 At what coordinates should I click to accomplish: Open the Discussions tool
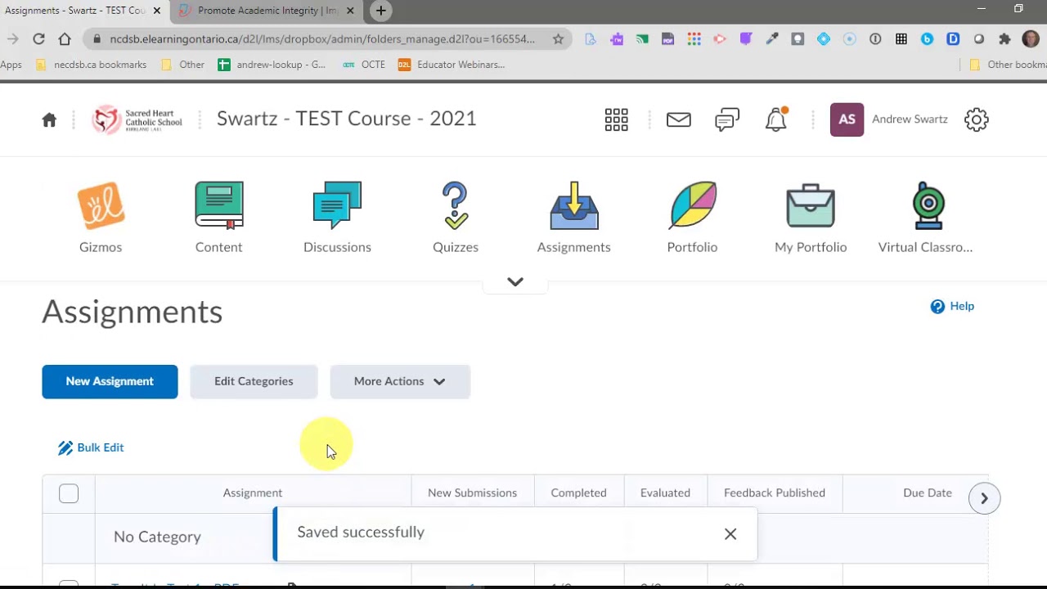click(x=337, y=218)
